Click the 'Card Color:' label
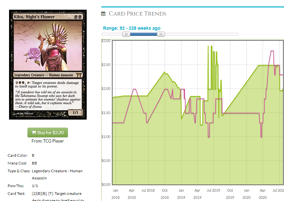Image resolution: width=284 pixels, height=201 pixels. point(18,155)
